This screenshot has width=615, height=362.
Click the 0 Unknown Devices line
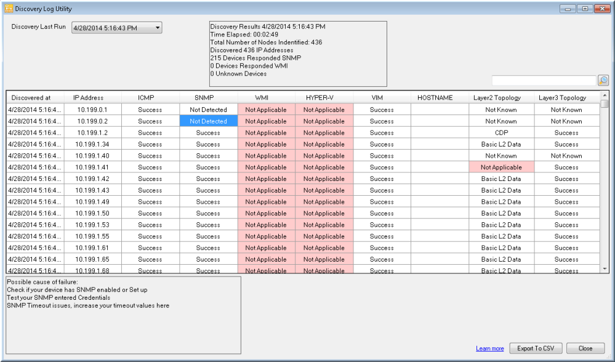238,74
